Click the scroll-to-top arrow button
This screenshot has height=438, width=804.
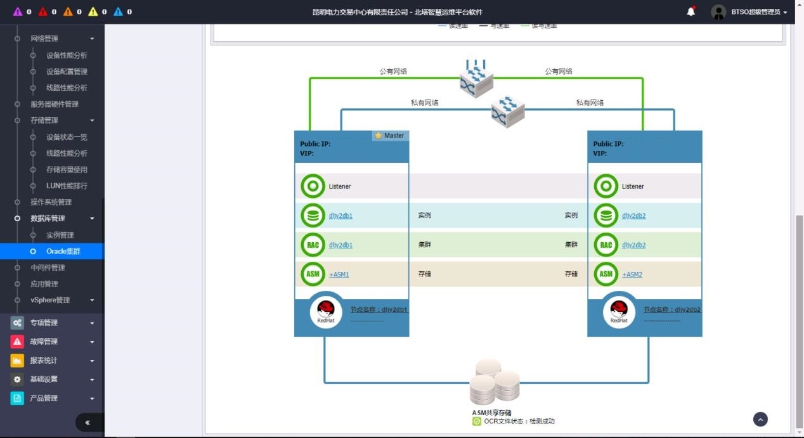pyautogui.click(x=760, y=419)
